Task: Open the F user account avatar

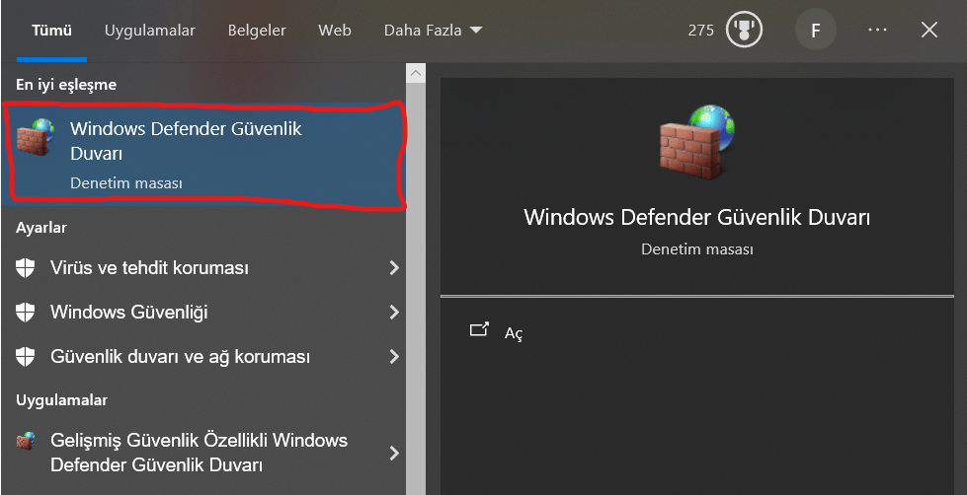Action: pyautogui.click(x=815, y=30)
